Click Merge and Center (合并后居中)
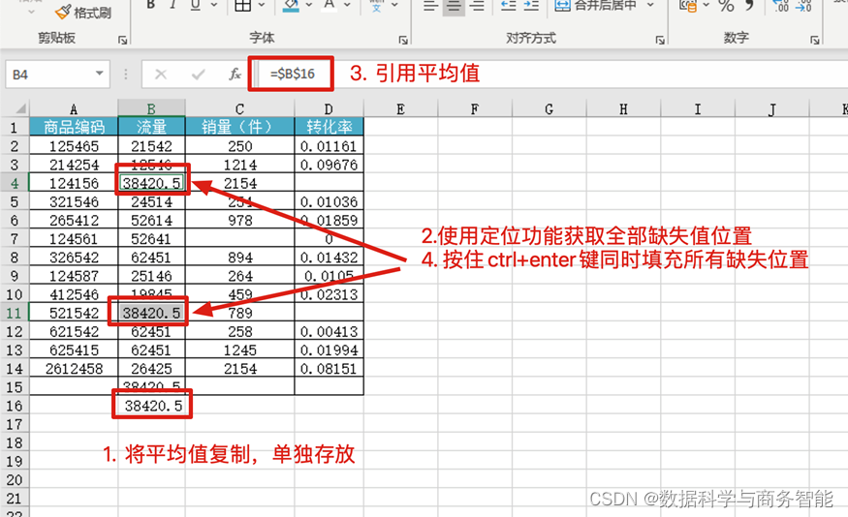 [x=595, y=6]
